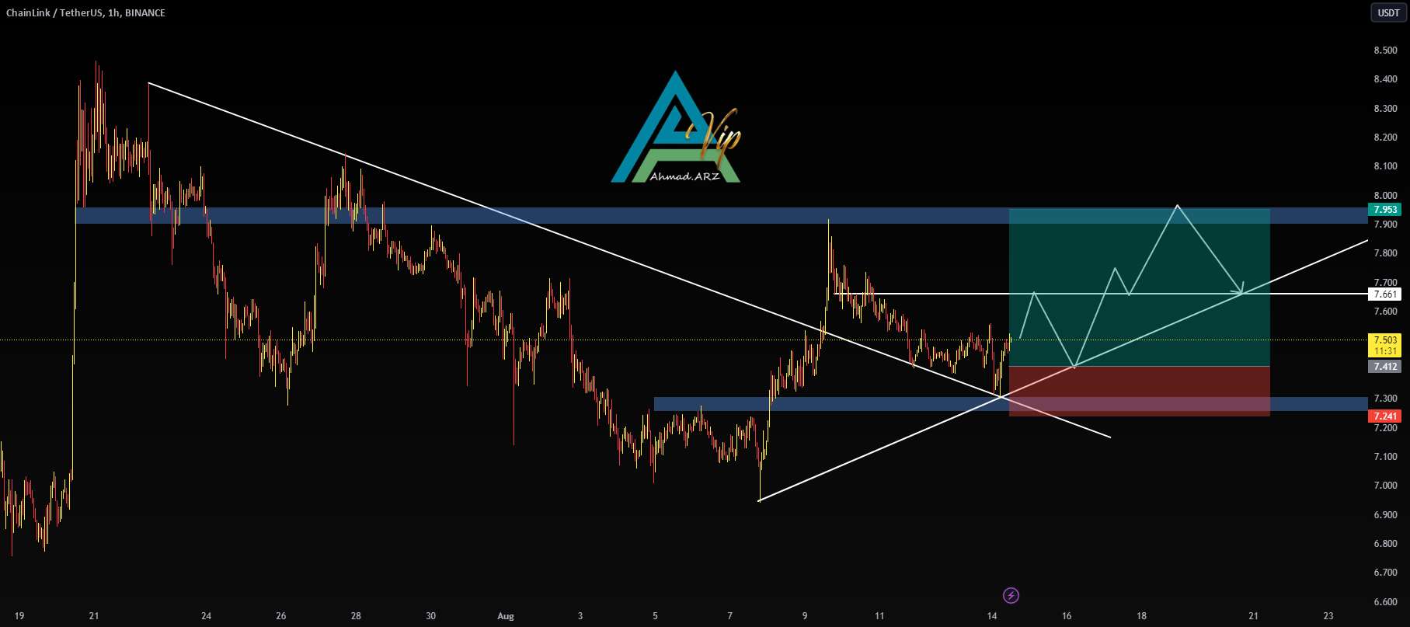Click the 11:31 candle countdown label
This screenshot has height=627, width=1410.
point(1384,351)
